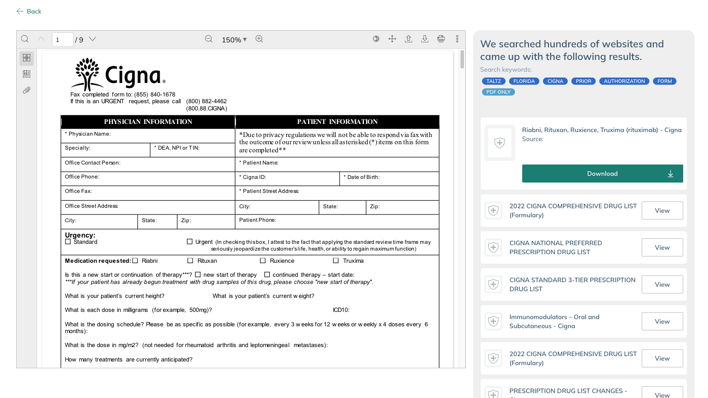Check the Standard urgency box
The image size is (708, 398).
click(68, 242)
